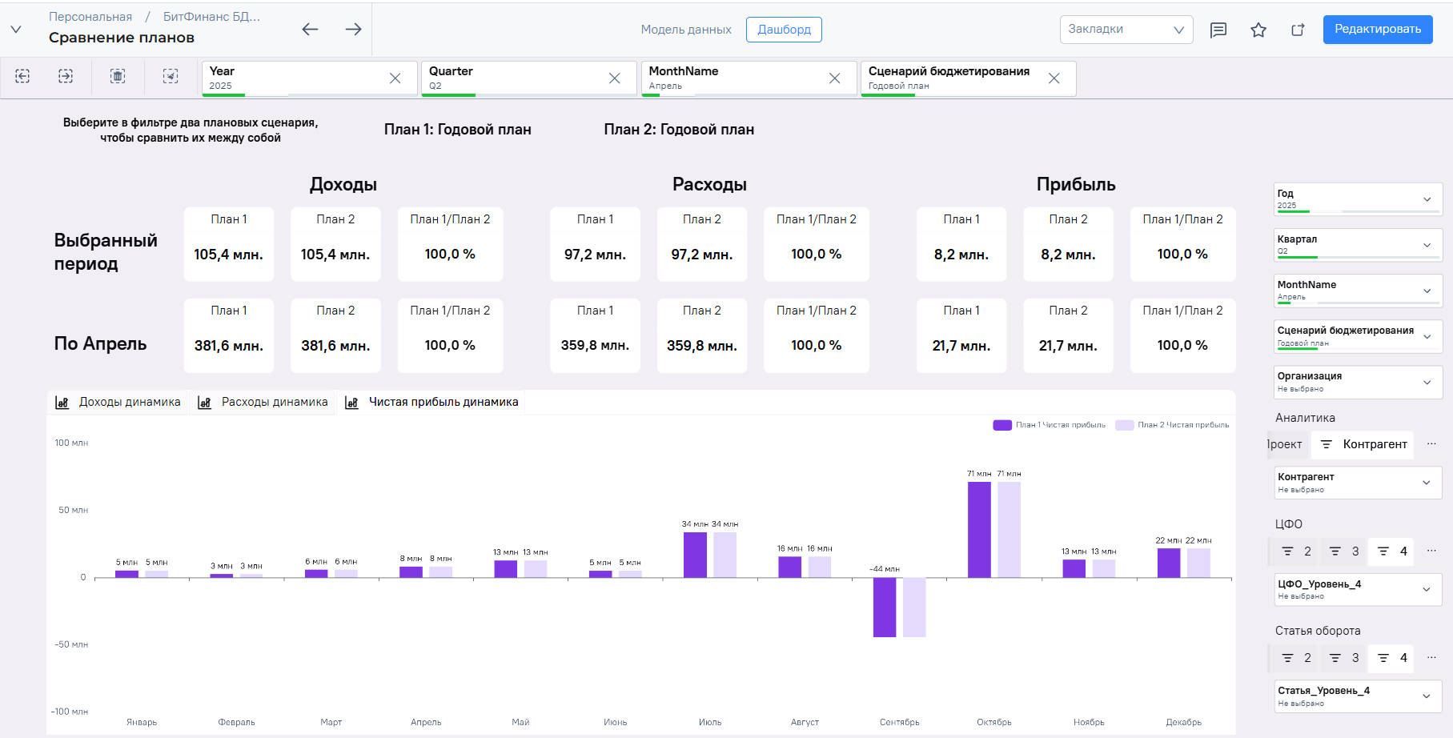Click the Дашборд button

(784, 30)
